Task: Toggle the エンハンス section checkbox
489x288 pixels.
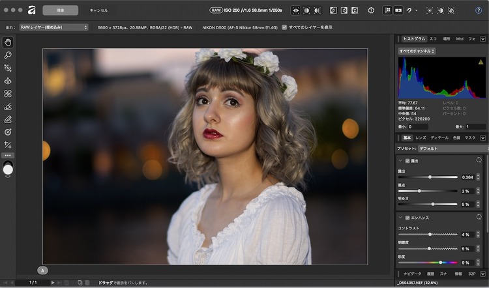Action: click(x=407, y=216)
